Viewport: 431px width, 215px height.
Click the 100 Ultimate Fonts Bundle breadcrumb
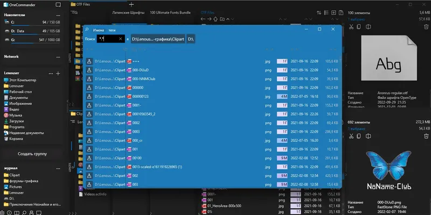pos(170,12)
